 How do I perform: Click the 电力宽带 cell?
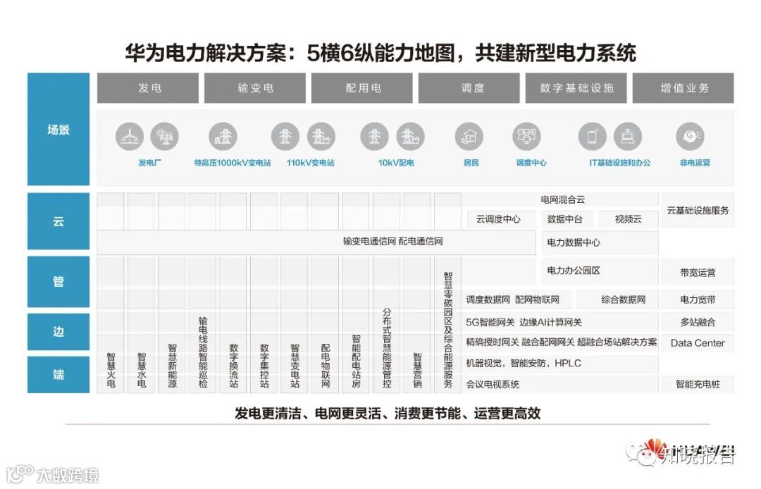point(698,299)
